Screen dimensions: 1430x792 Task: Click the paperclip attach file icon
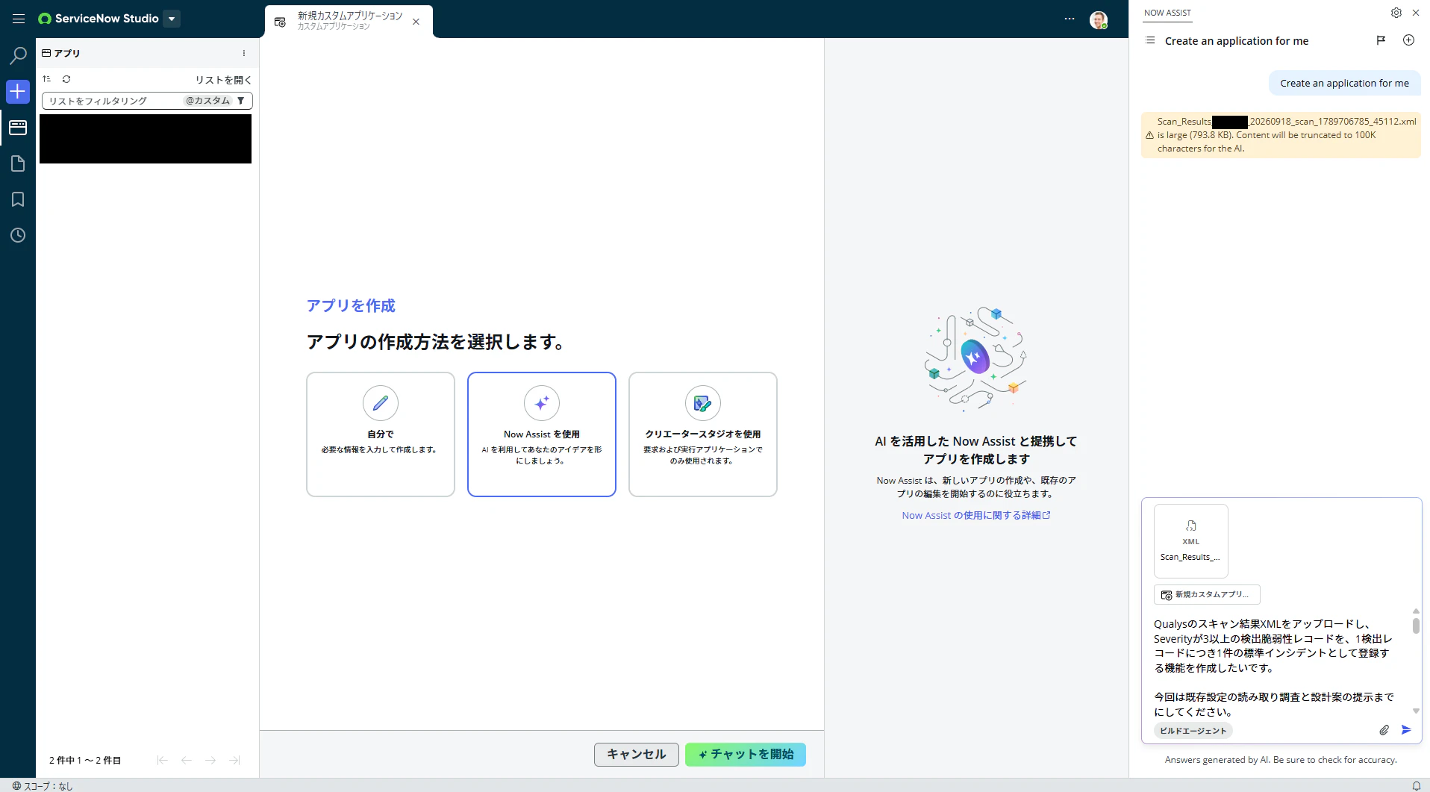tap(1384, 730)
